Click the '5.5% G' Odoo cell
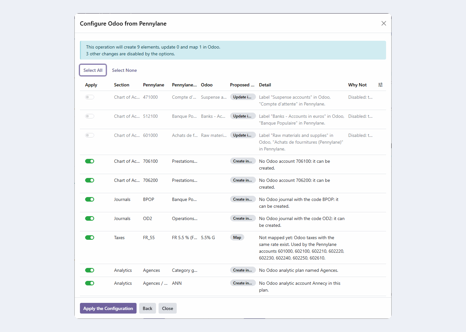Screen dimensions: 466x332 pos(208,238)
